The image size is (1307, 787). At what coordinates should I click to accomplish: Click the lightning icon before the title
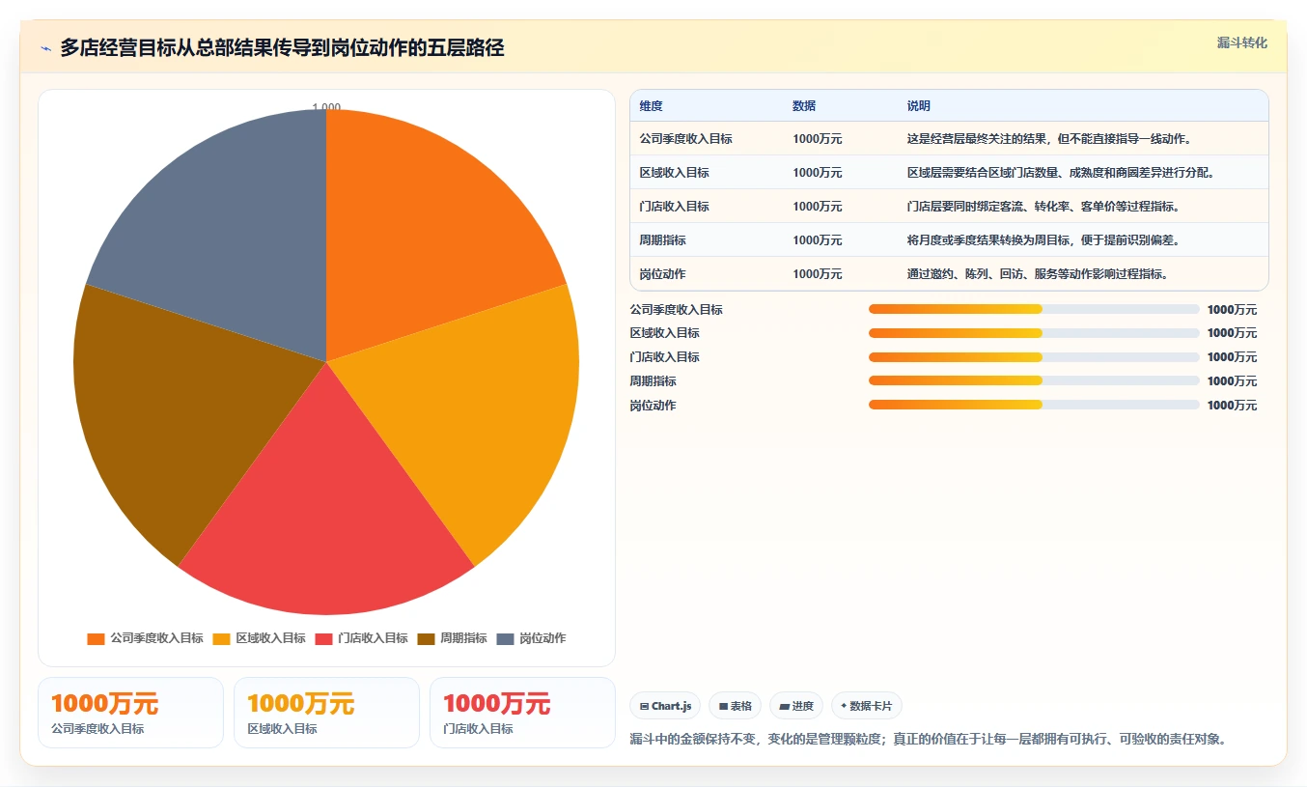pos(46,48)
